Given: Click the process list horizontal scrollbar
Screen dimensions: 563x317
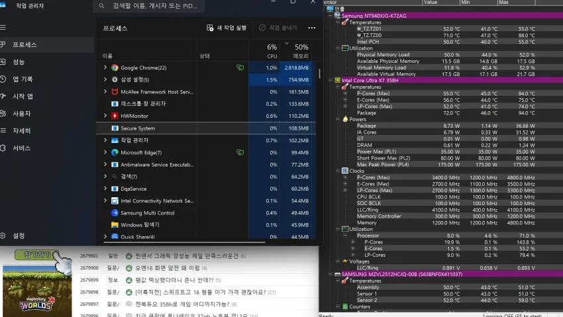Looking at the screenshot, I should [x=185, y=242].
